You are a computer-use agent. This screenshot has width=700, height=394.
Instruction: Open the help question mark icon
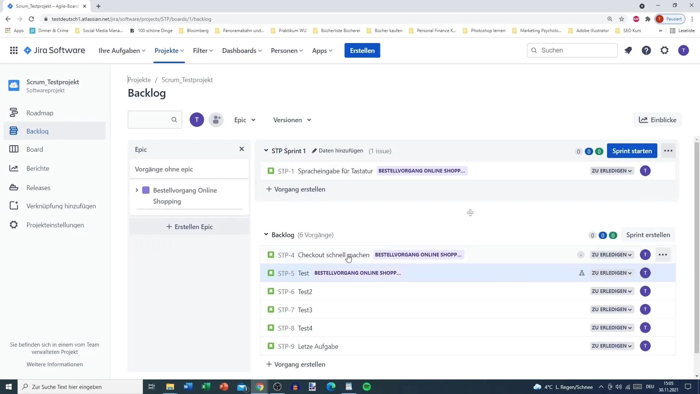pyautogui.click(x=646, y=50)
